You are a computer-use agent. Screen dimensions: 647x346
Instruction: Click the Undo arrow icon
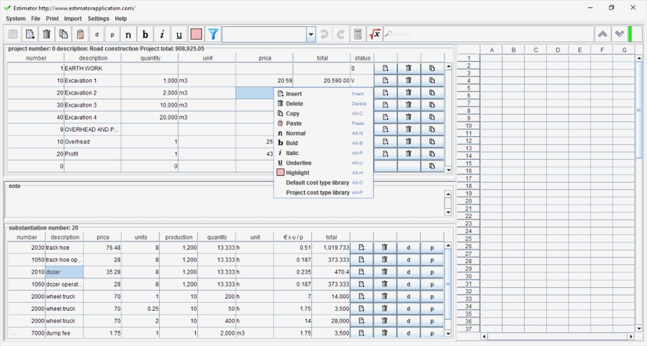(x=324, y=34)
